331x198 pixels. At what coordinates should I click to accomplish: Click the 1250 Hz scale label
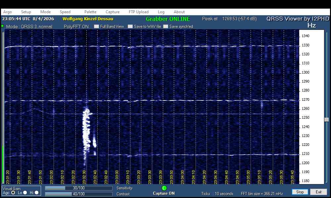point(305,118)
